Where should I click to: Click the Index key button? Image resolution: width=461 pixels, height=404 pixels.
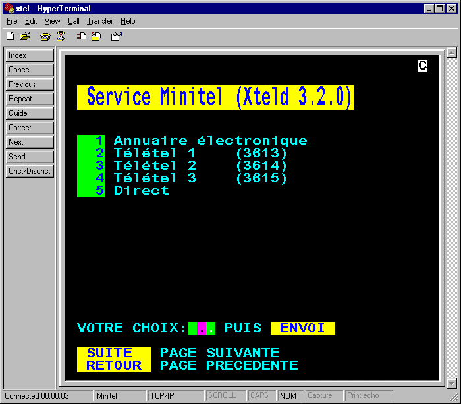(30, 55)
